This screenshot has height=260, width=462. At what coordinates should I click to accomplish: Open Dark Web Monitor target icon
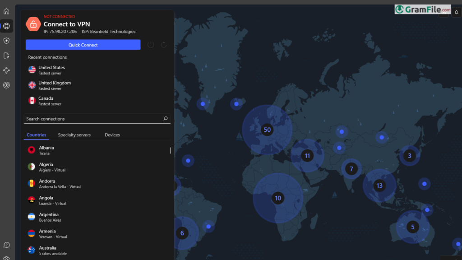click(x=6, y=85)
